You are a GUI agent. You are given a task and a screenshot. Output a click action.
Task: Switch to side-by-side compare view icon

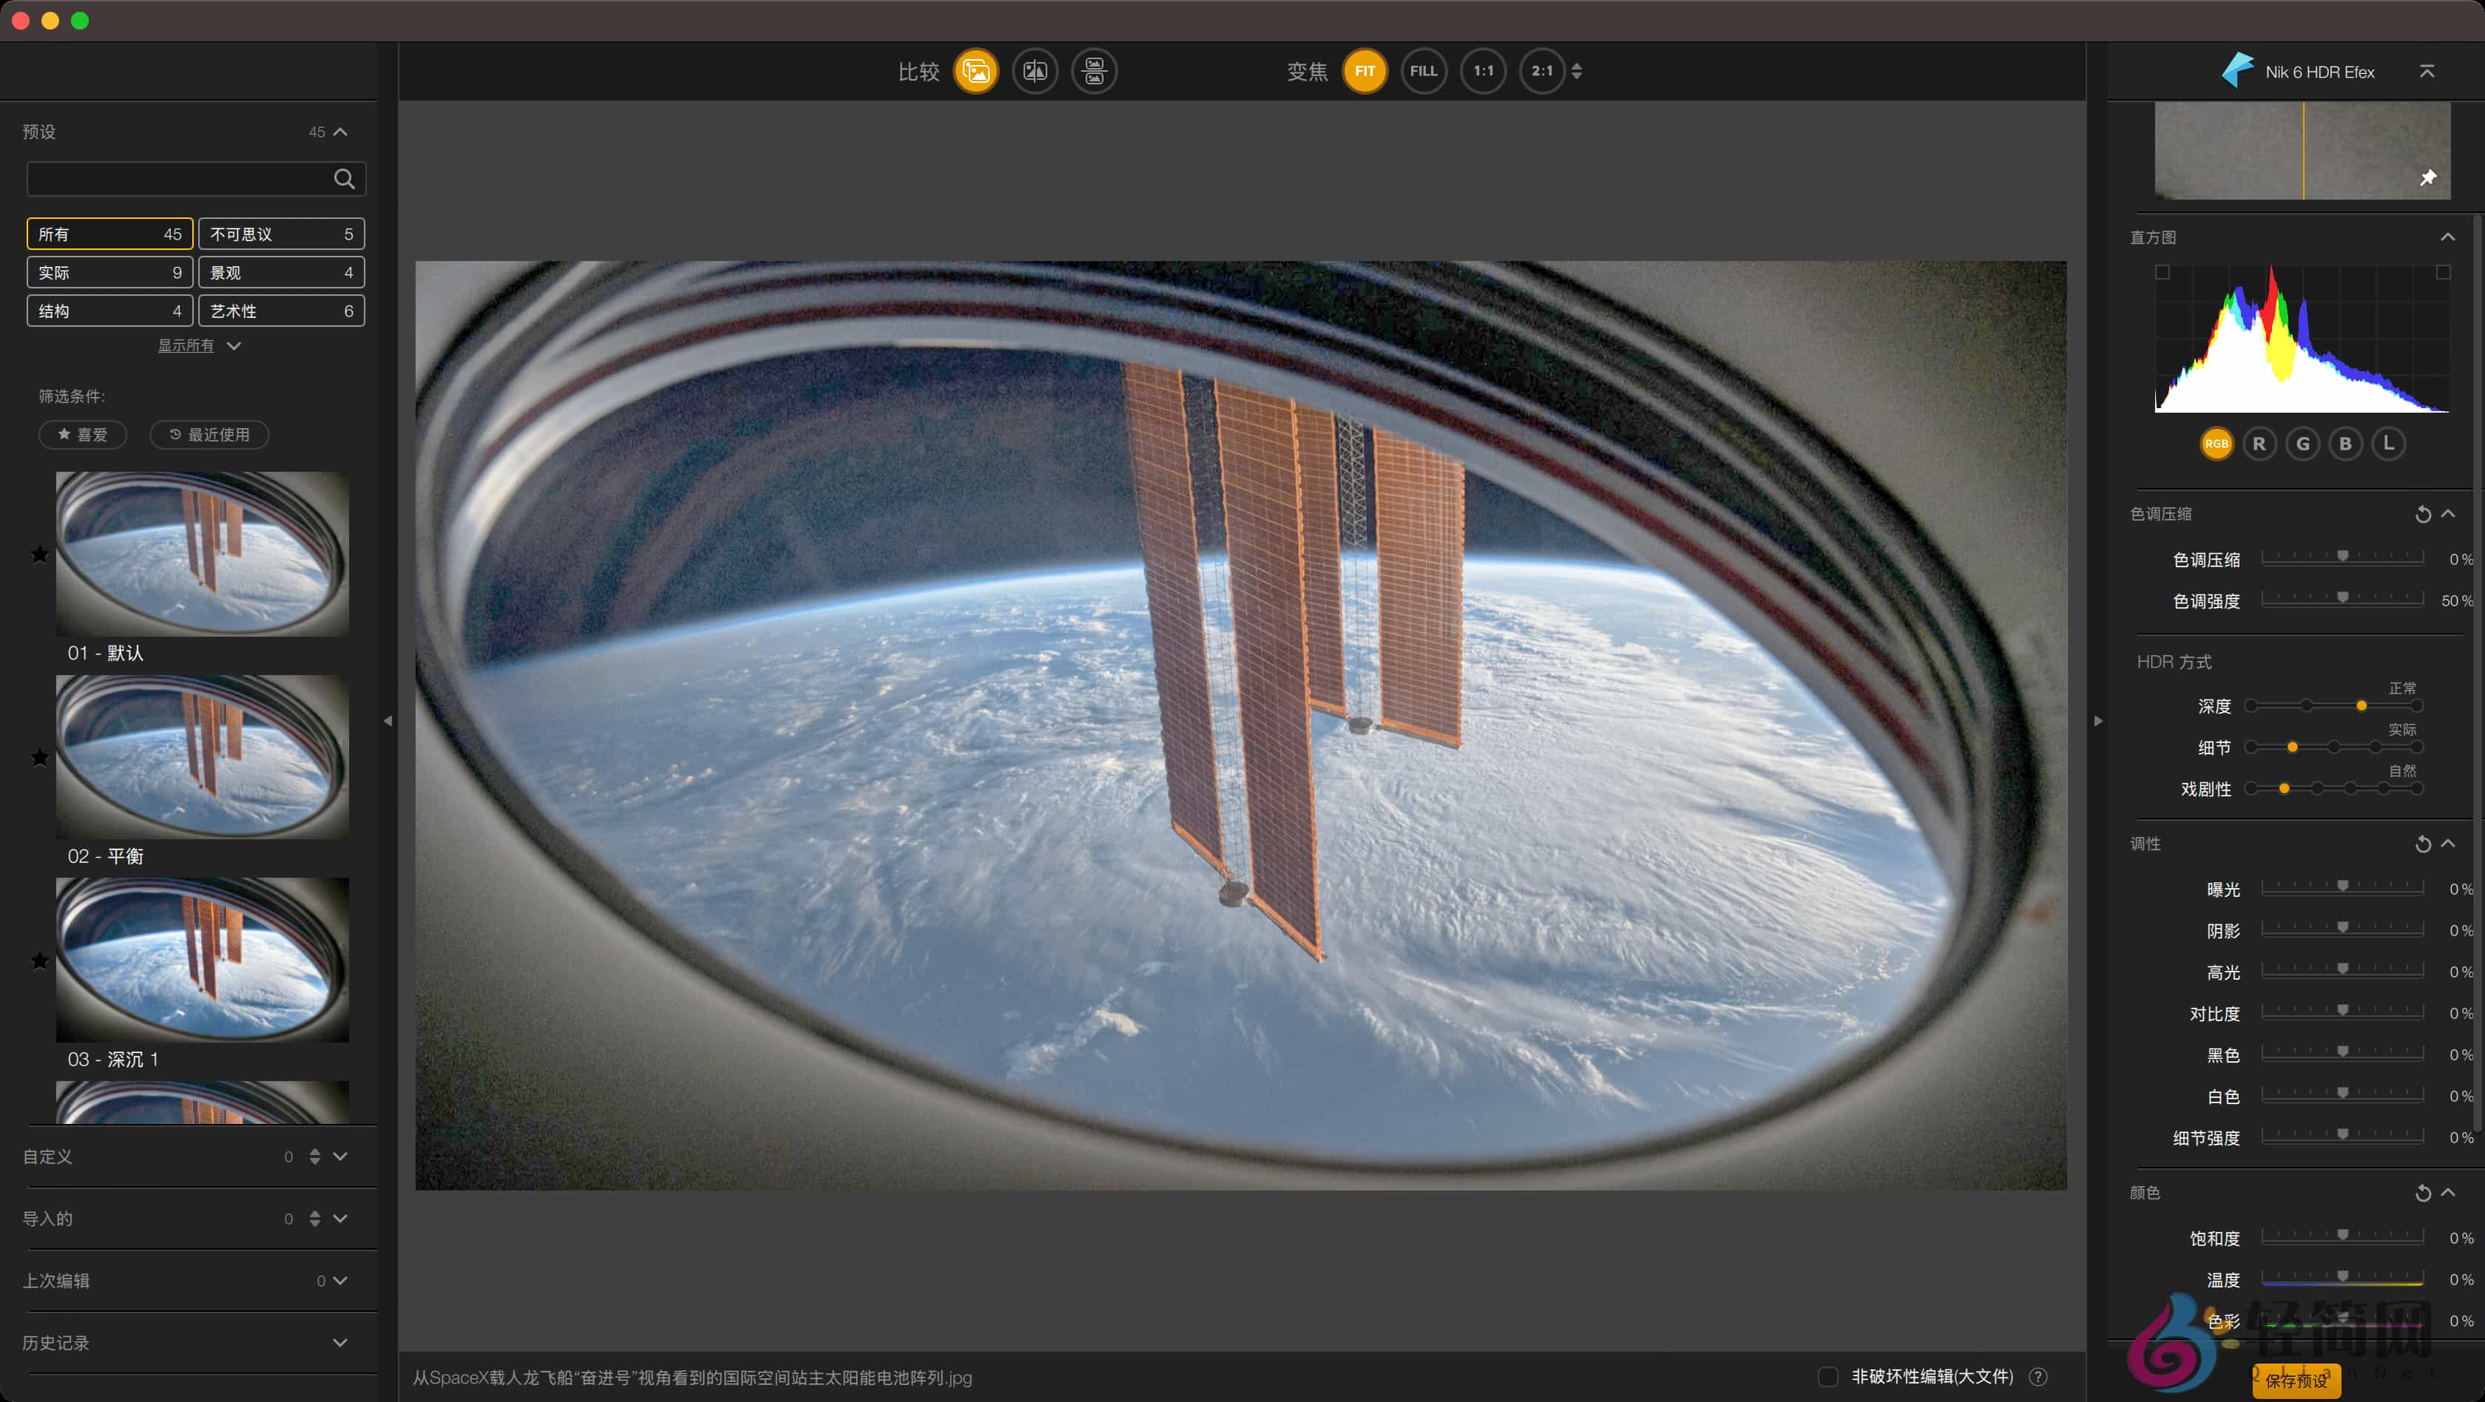pyautogui.click(x=1094, y=71)
